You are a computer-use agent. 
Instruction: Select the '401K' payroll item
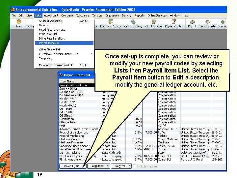(80, 126)
